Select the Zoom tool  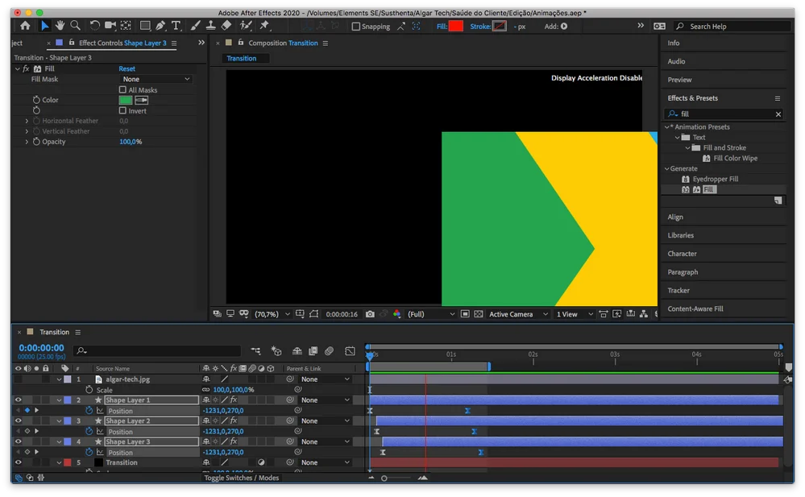tap(77, 26)
